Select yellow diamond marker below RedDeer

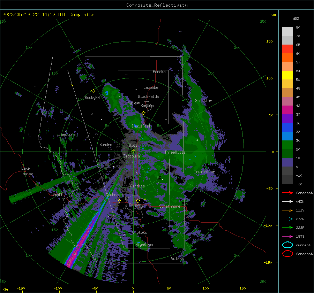coord(143,113)
